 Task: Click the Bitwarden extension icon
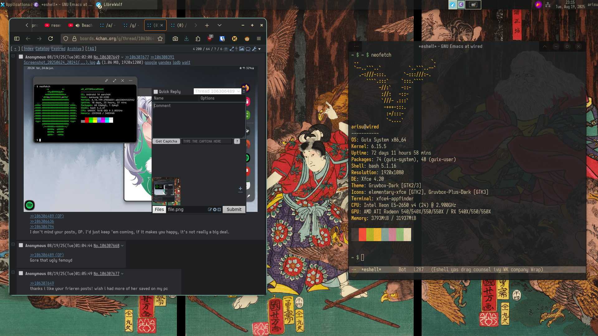click(x=222, y=39)
